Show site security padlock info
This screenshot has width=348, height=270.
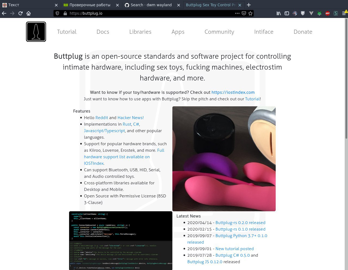(65, 13)
